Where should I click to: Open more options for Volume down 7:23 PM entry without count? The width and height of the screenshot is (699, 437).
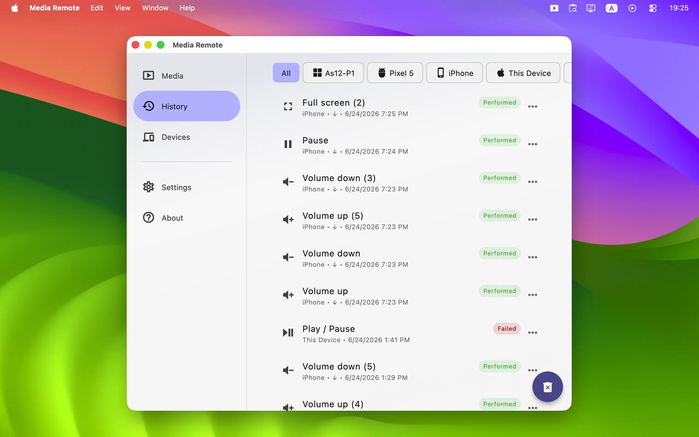[532, 257]
